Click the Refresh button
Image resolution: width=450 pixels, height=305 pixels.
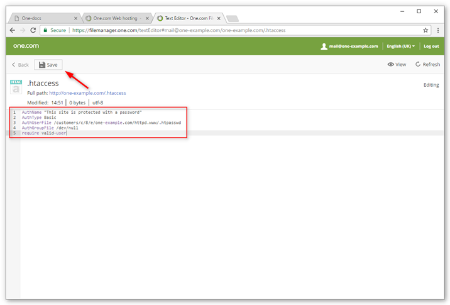pos(427,64)
